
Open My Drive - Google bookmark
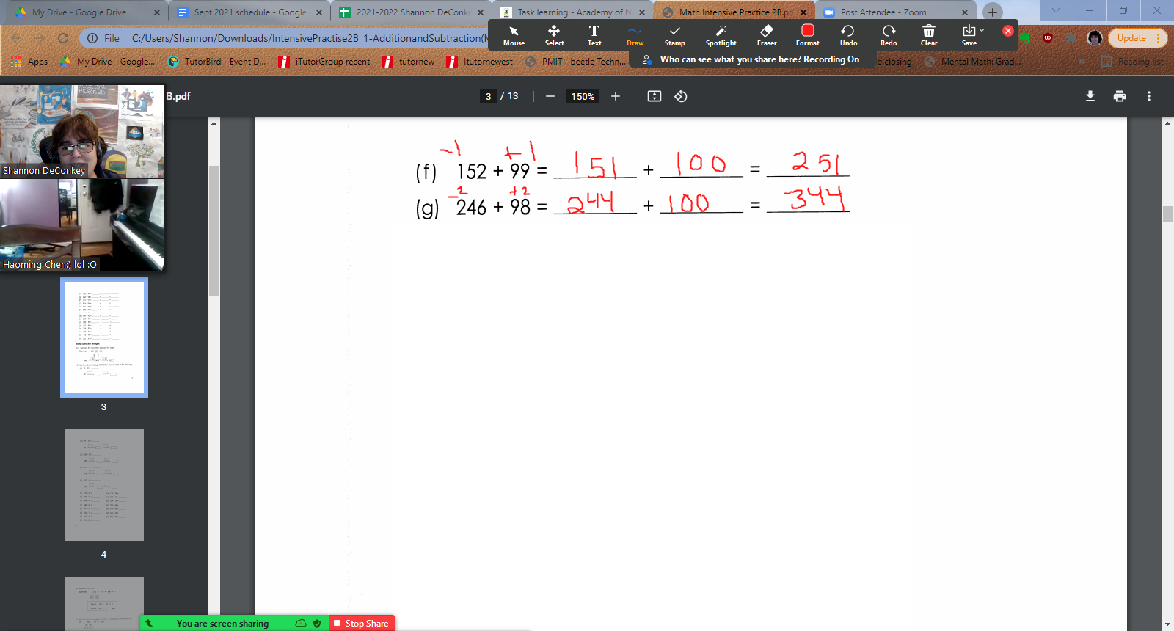coord(107,62)
